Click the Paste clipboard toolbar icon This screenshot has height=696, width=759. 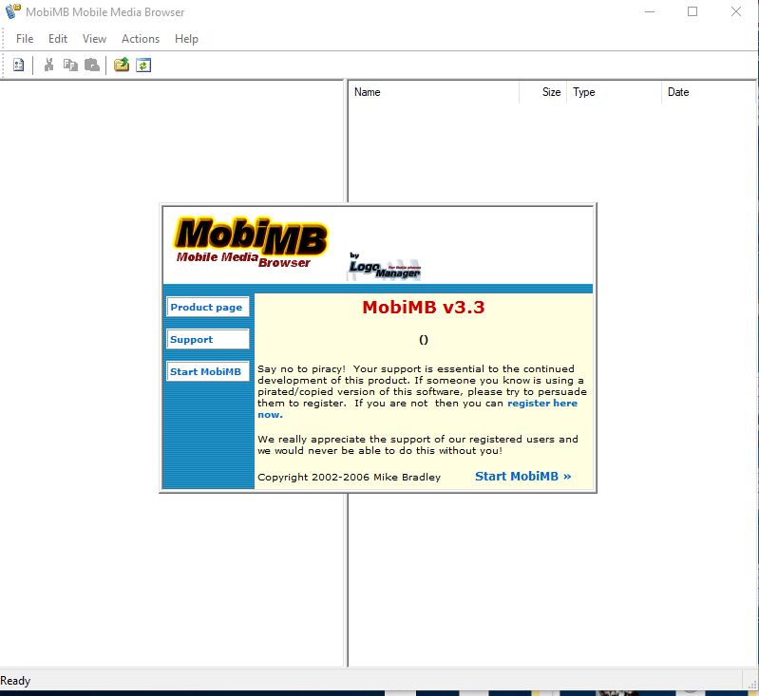[92, 65]
